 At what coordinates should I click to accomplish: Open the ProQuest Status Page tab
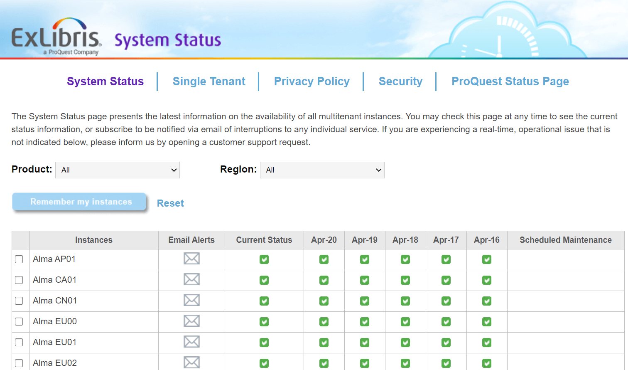pos(510,81)
